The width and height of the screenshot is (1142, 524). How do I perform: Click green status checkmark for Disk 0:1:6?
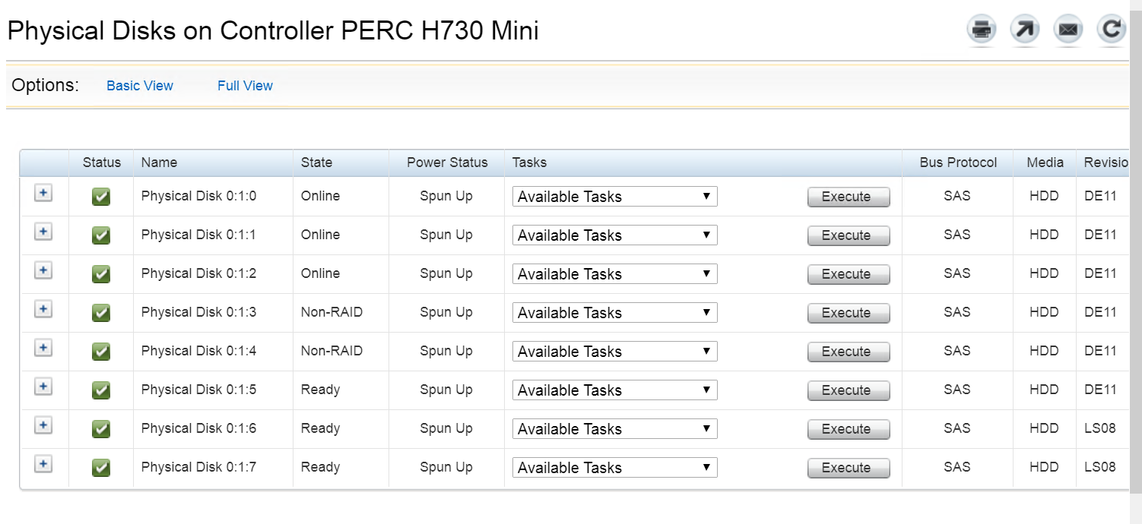[x=101, y=429]
